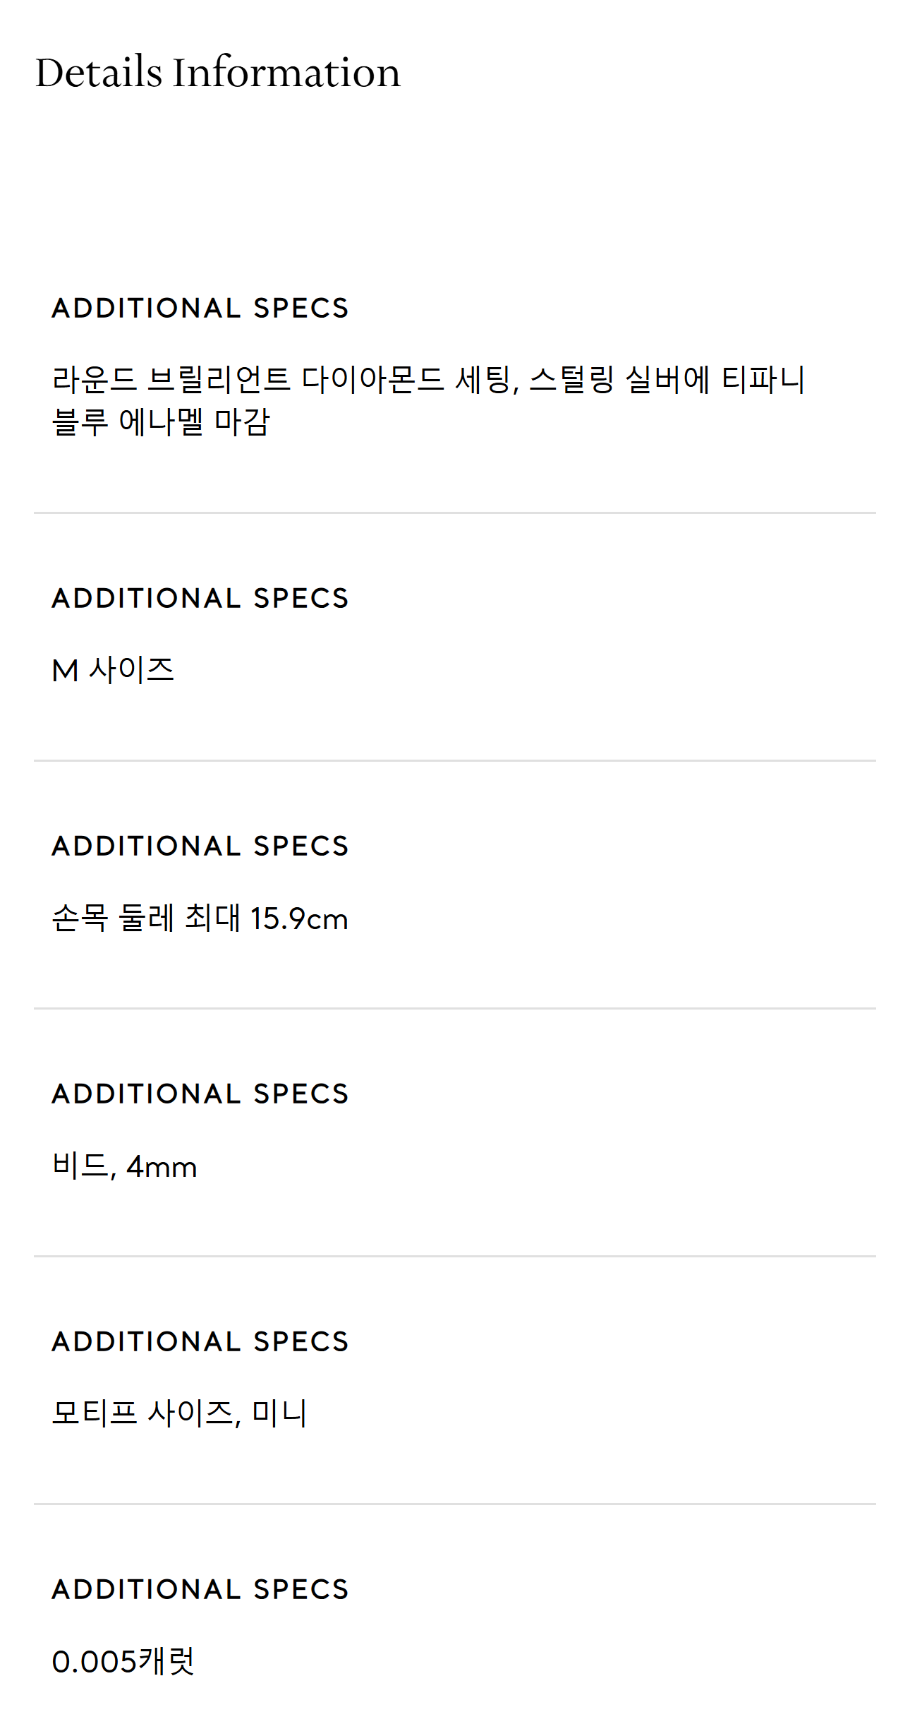Click the 비드, 4mm spec text
The width and height of the screenshot is (910, 1724).
pos(125,1166)
